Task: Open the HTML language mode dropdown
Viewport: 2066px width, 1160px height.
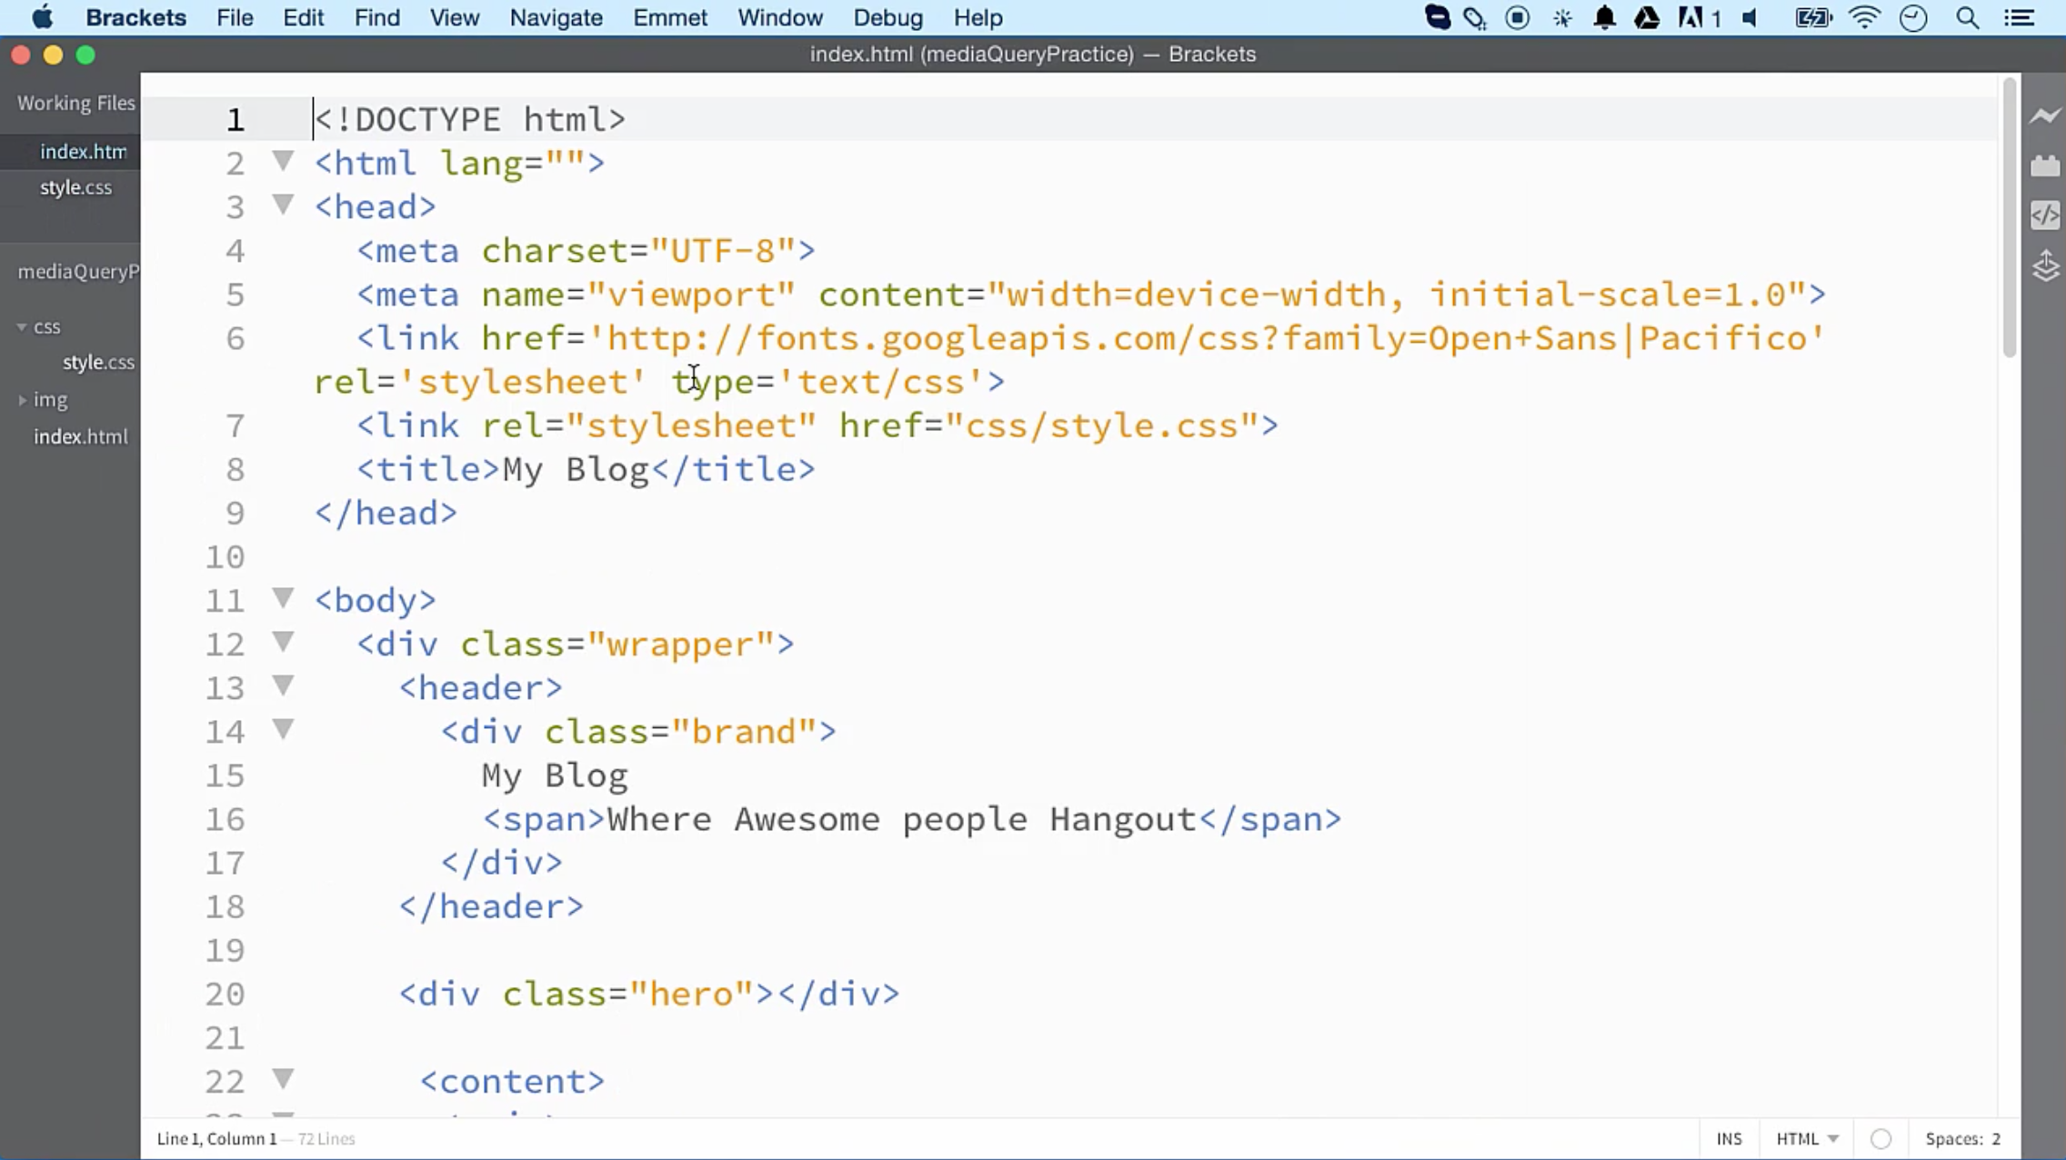Action: [x=1805, y=1137]
